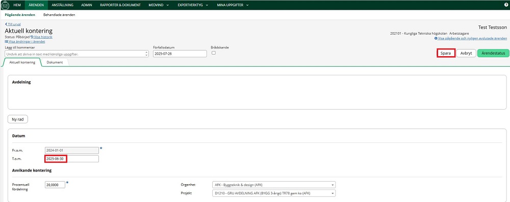
Task: Open the ANSTÄLLNING menu
Action: (x=62, y=5)
